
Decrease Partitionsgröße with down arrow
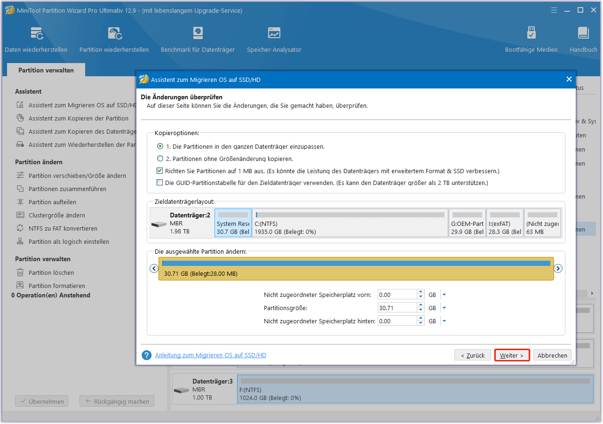coord(421,311)
